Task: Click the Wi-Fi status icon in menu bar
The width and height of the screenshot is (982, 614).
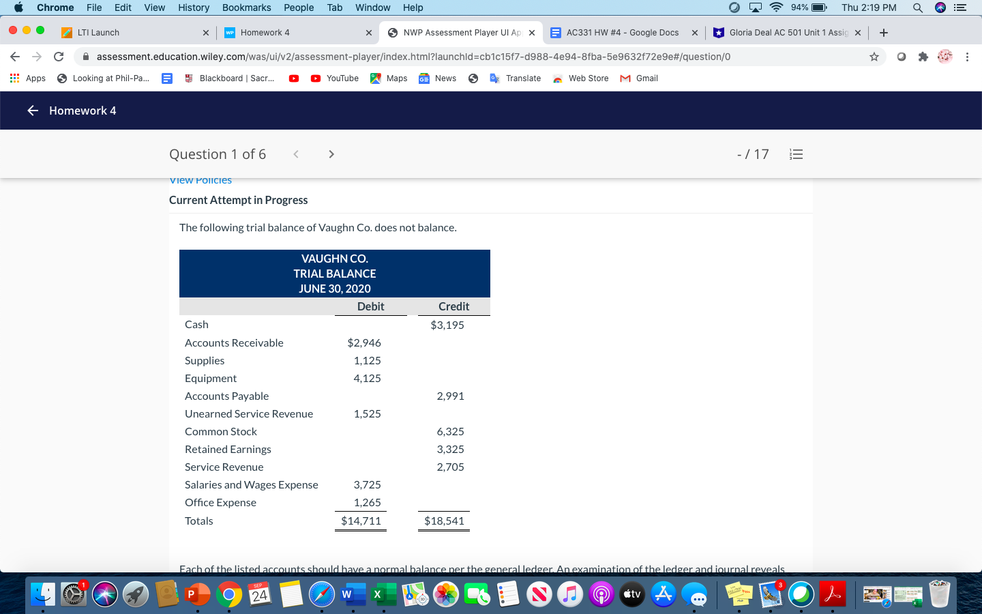Action: point(777,8)
